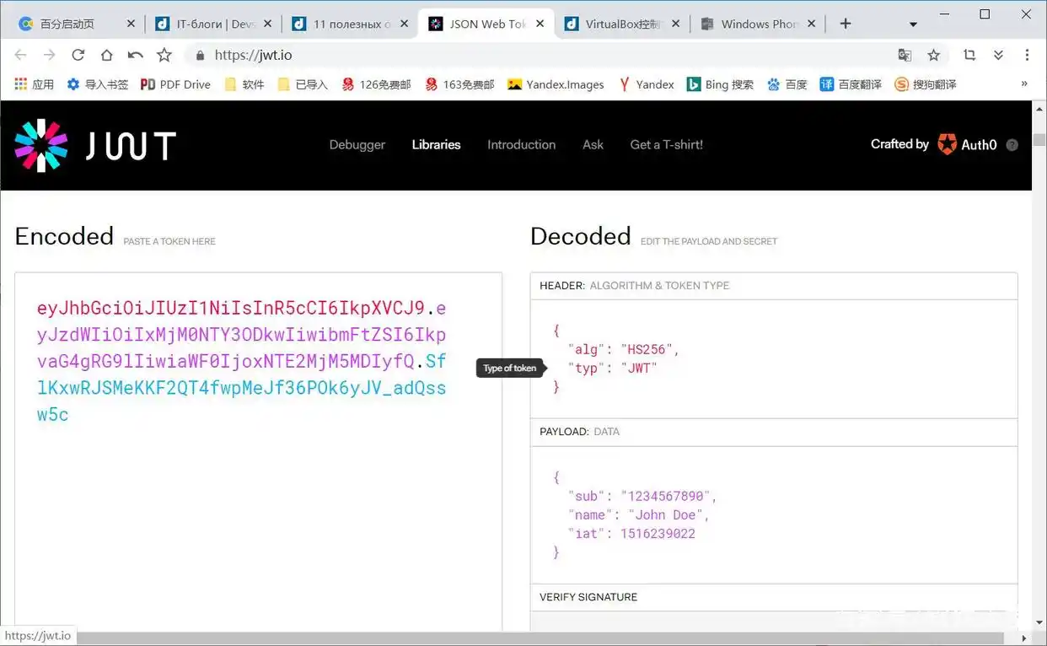The image size is (1047, 646).
Task: Open a new tab with the plus button
Action: pos(845,23)
